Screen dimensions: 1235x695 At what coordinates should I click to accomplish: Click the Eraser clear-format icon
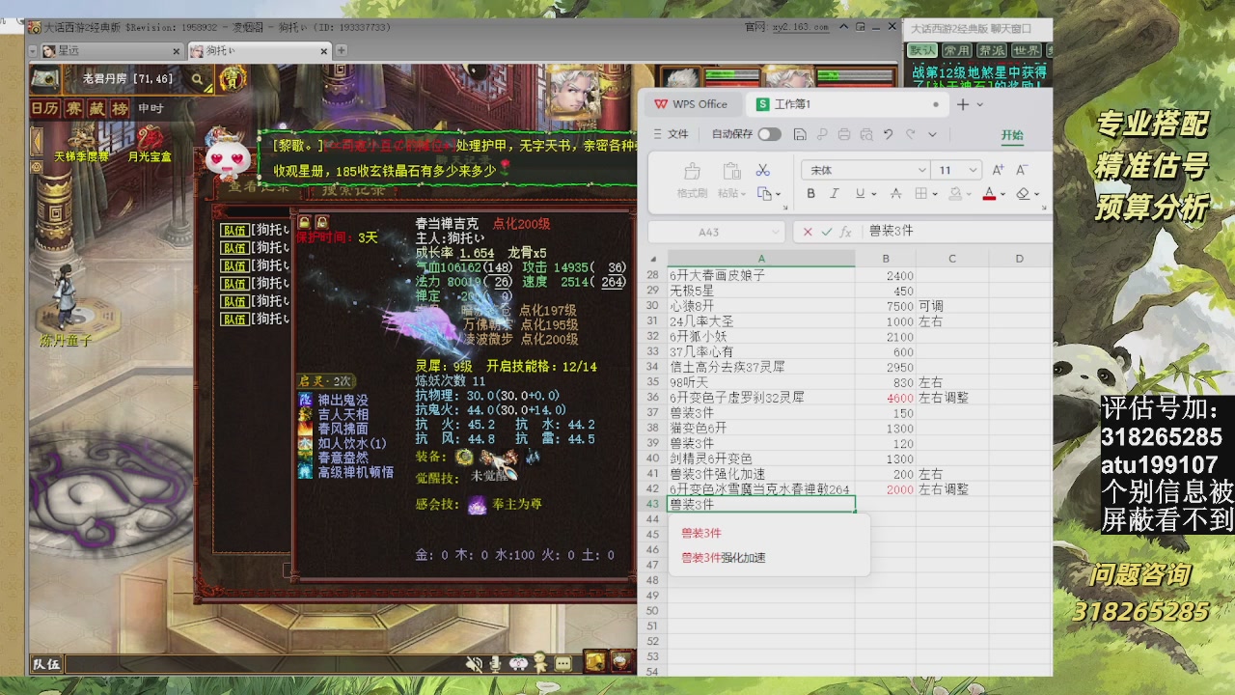tap(1023, 194)
